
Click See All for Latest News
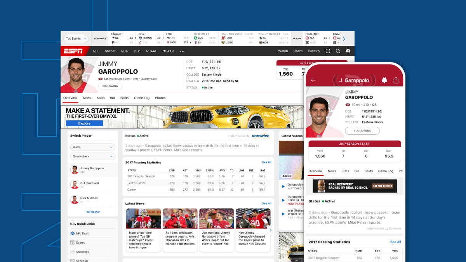267,203
